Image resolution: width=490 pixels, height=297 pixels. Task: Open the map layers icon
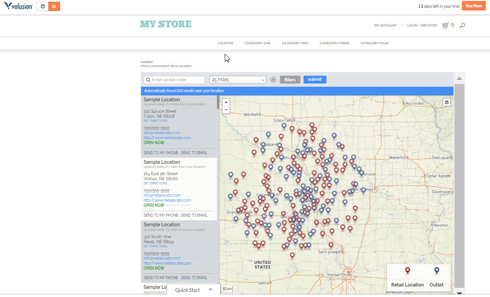447,102
